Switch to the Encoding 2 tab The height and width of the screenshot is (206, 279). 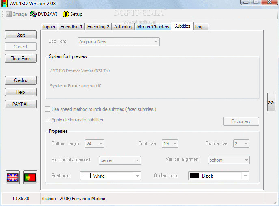98,27
